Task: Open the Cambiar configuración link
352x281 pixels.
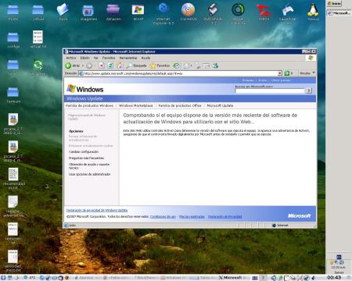Action: [x=84, y=151]
